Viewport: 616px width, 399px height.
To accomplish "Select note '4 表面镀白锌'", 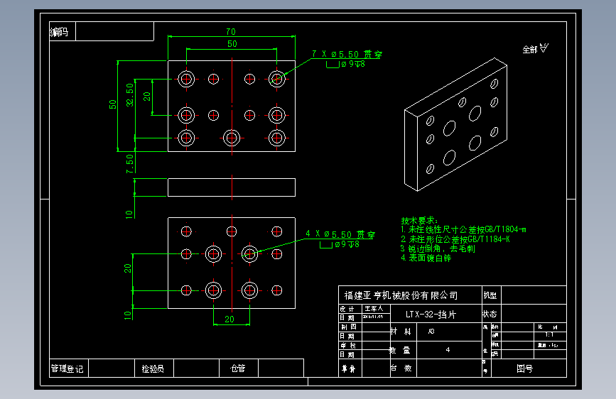I will pos(426,258).
